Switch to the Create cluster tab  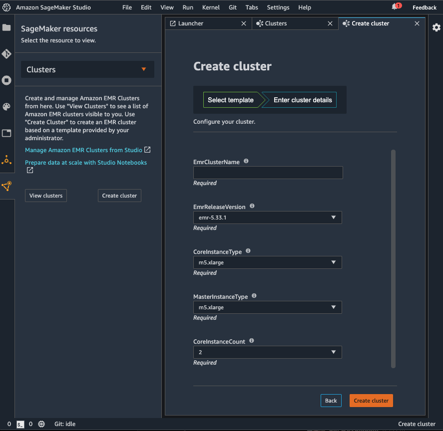[382, 23]
